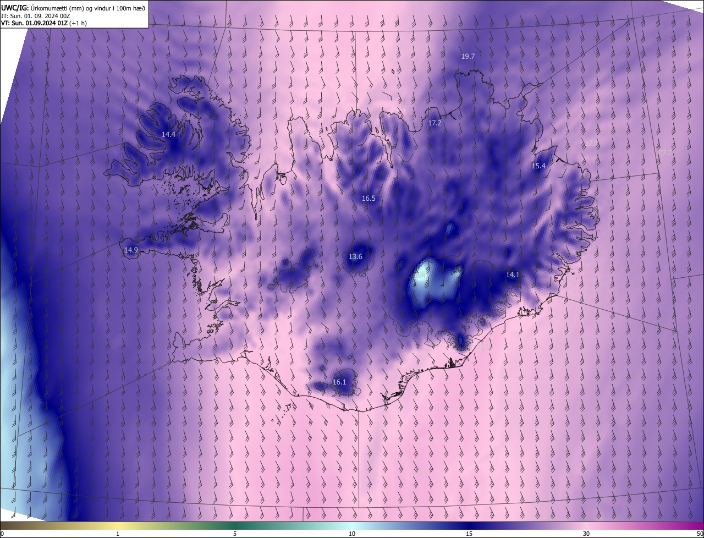Click the 15.4 value label
This screenshot has height=538, width=704.
coord(538,166)
